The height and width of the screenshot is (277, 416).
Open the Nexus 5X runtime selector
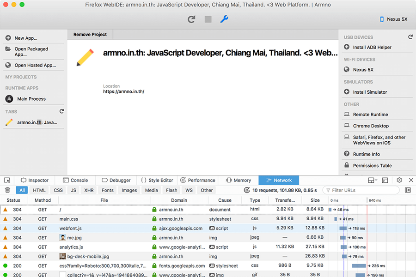tap(394, 19)
